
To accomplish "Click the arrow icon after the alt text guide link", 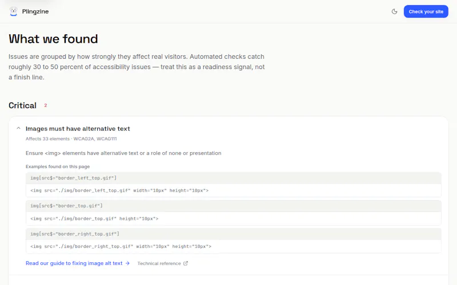I will pos(127,263).
